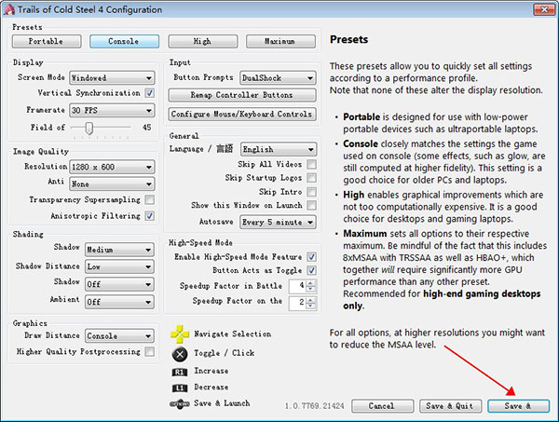
Task: Click the D-pad Navigate Selection icon
Action: pos(180,334)
